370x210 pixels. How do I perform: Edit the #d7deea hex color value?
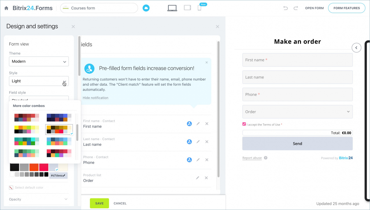[58, 175]
